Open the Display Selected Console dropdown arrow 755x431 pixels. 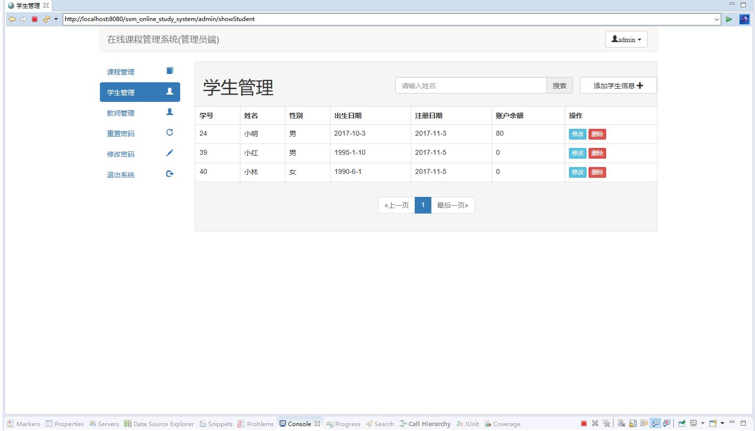[x=703, y=423]
